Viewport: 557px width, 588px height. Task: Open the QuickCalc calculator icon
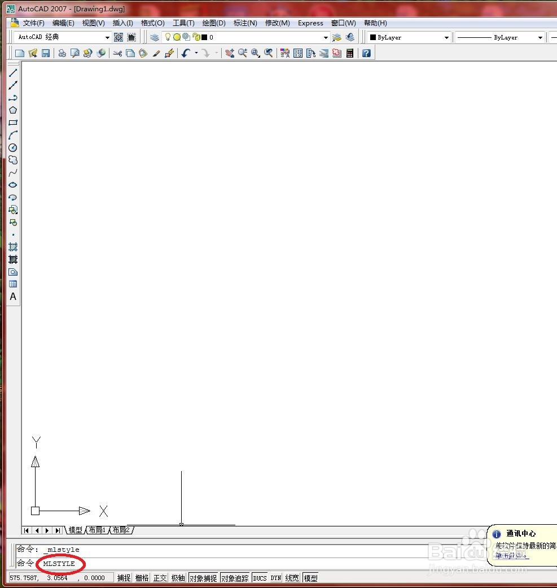click(x=350, y=53)
